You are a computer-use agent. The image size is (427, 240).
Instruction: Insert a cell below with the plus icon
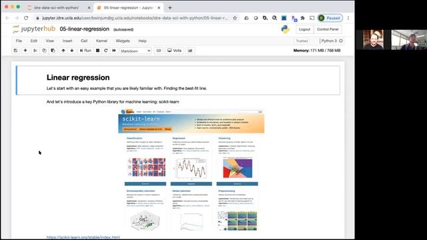click(x=25, y=51)
